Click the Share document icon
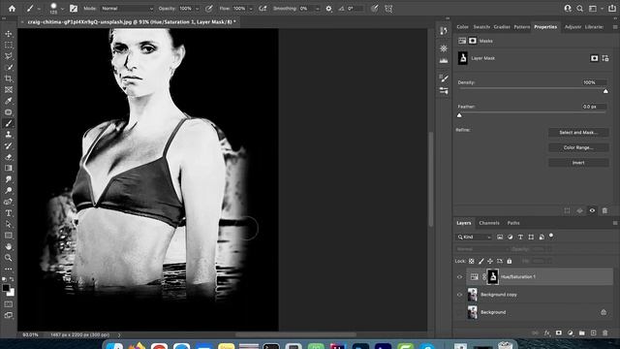Image resolution: width=620 pixels, height=349 pixels. coord(611,9)
